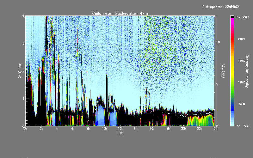
Task: Click the black top segment of the colorbar
Action: click(232, 17)
